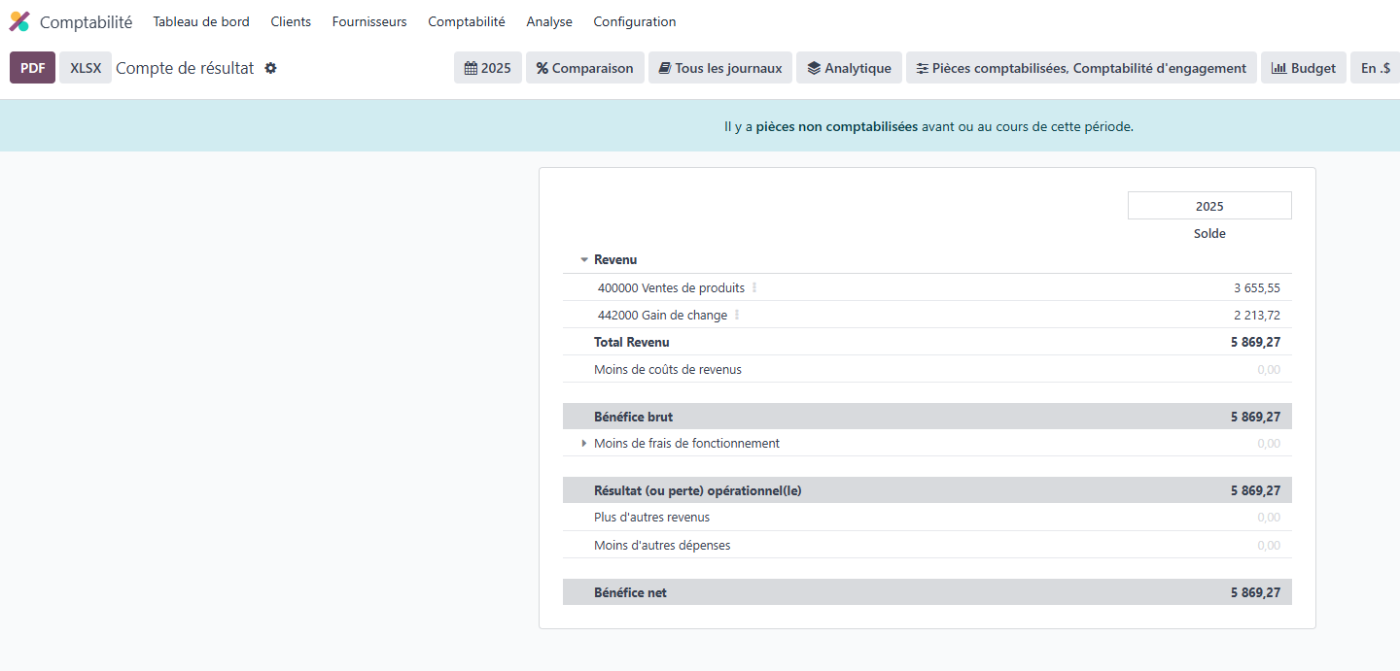Open the Tableau de bord menu
The height and width of the screenshot is (671, 1400).
coord(201,21)
